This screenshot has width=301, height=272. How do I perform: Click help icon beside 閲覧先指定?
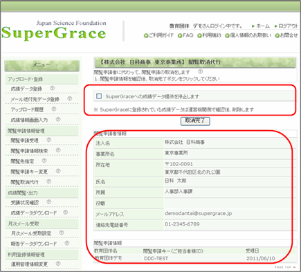pyautogui.click(x=44, y=161)
